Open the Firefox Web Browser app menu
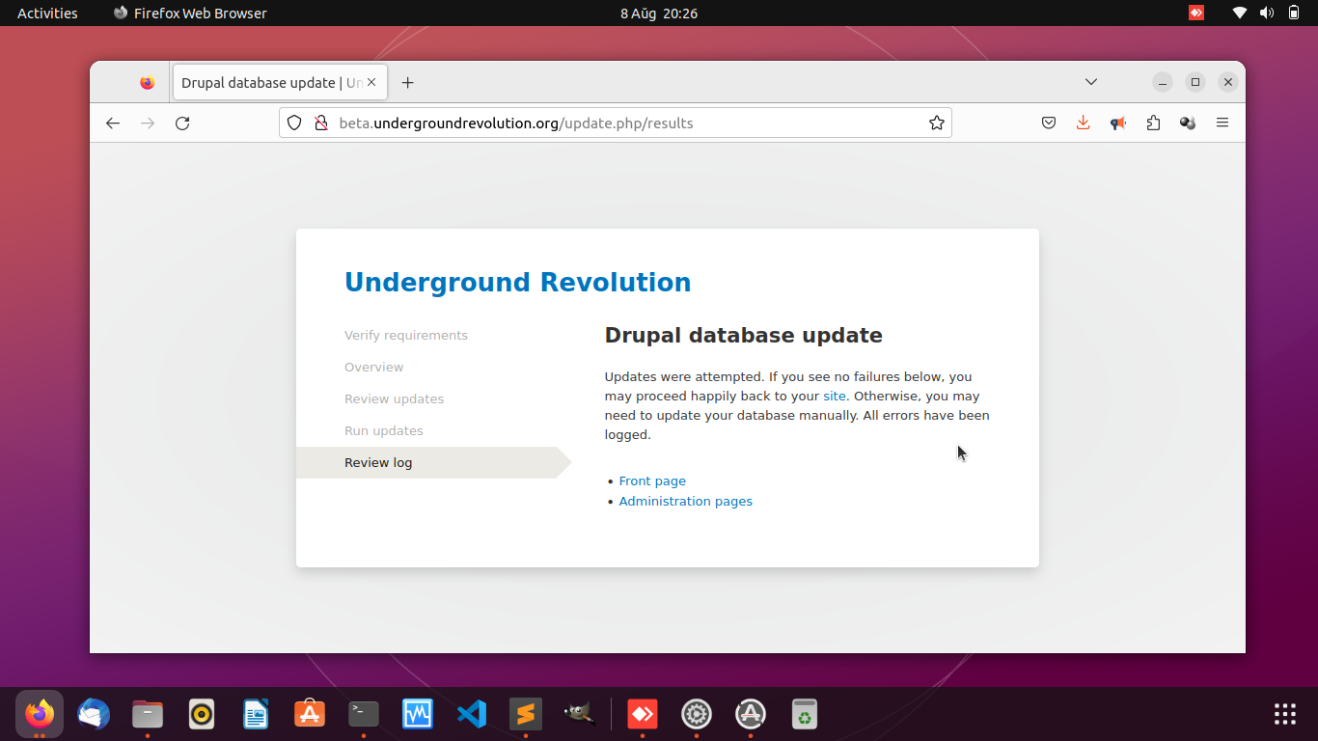Image resolution: width=1318 pixels, height=741 pixels. (190, 14)
